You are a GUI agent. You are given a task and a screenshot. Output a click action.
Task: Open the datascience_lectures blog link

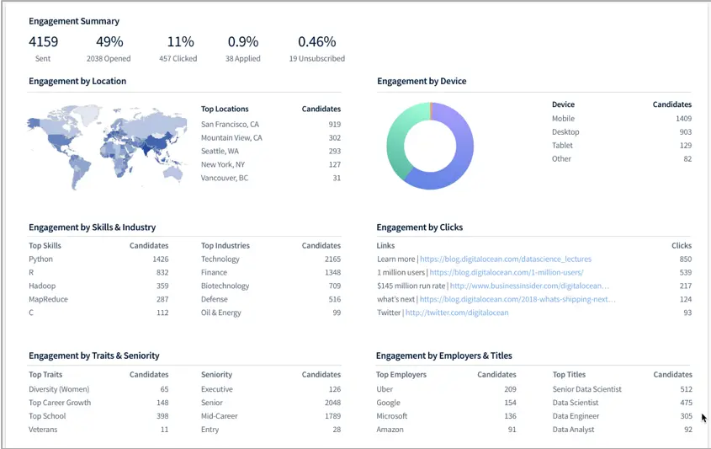(x=506, y=259)
